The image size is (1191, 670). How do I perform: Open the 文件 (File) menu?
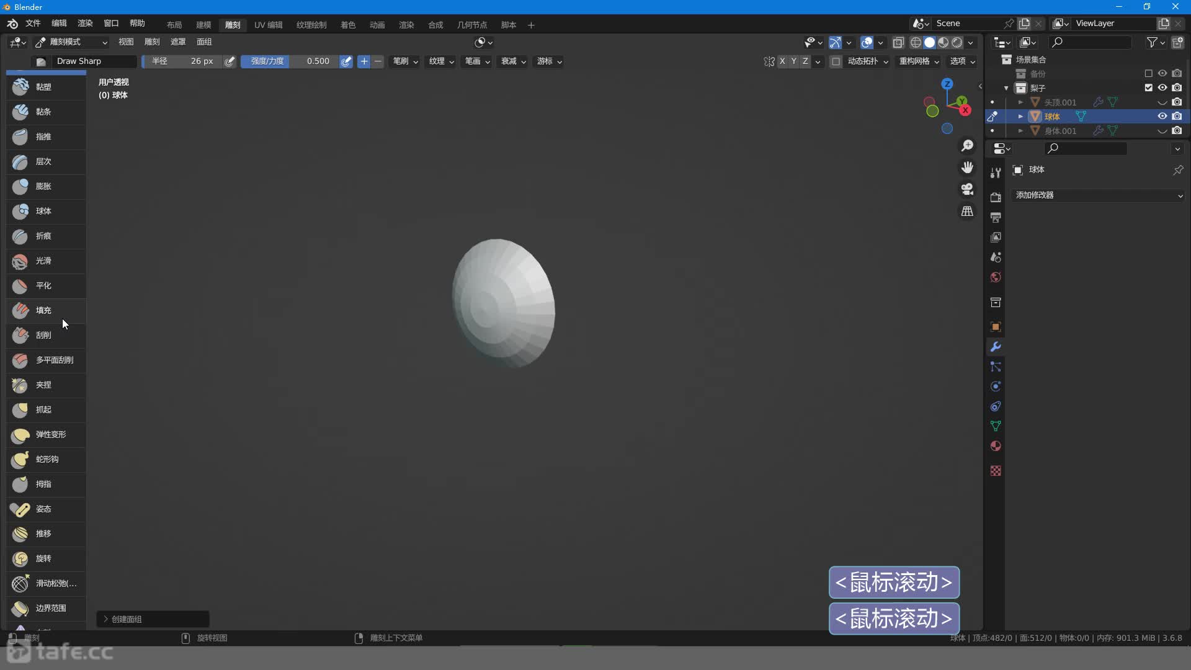(x=33, y=24)
